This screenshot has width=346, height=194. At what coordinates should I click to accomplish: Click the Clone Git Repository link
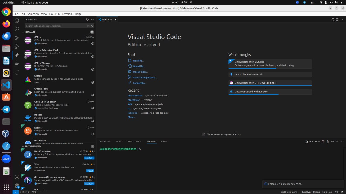pos(145,78)
